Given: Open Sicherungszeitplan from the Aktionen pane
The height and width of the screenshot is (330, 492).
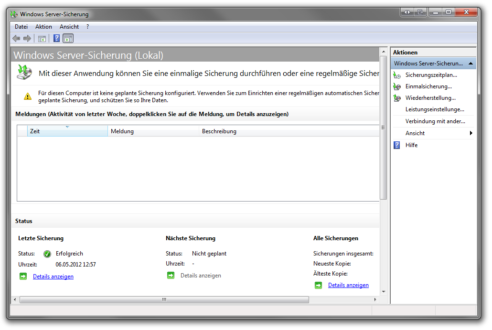Looking at the screenshot, I should 431,75.
